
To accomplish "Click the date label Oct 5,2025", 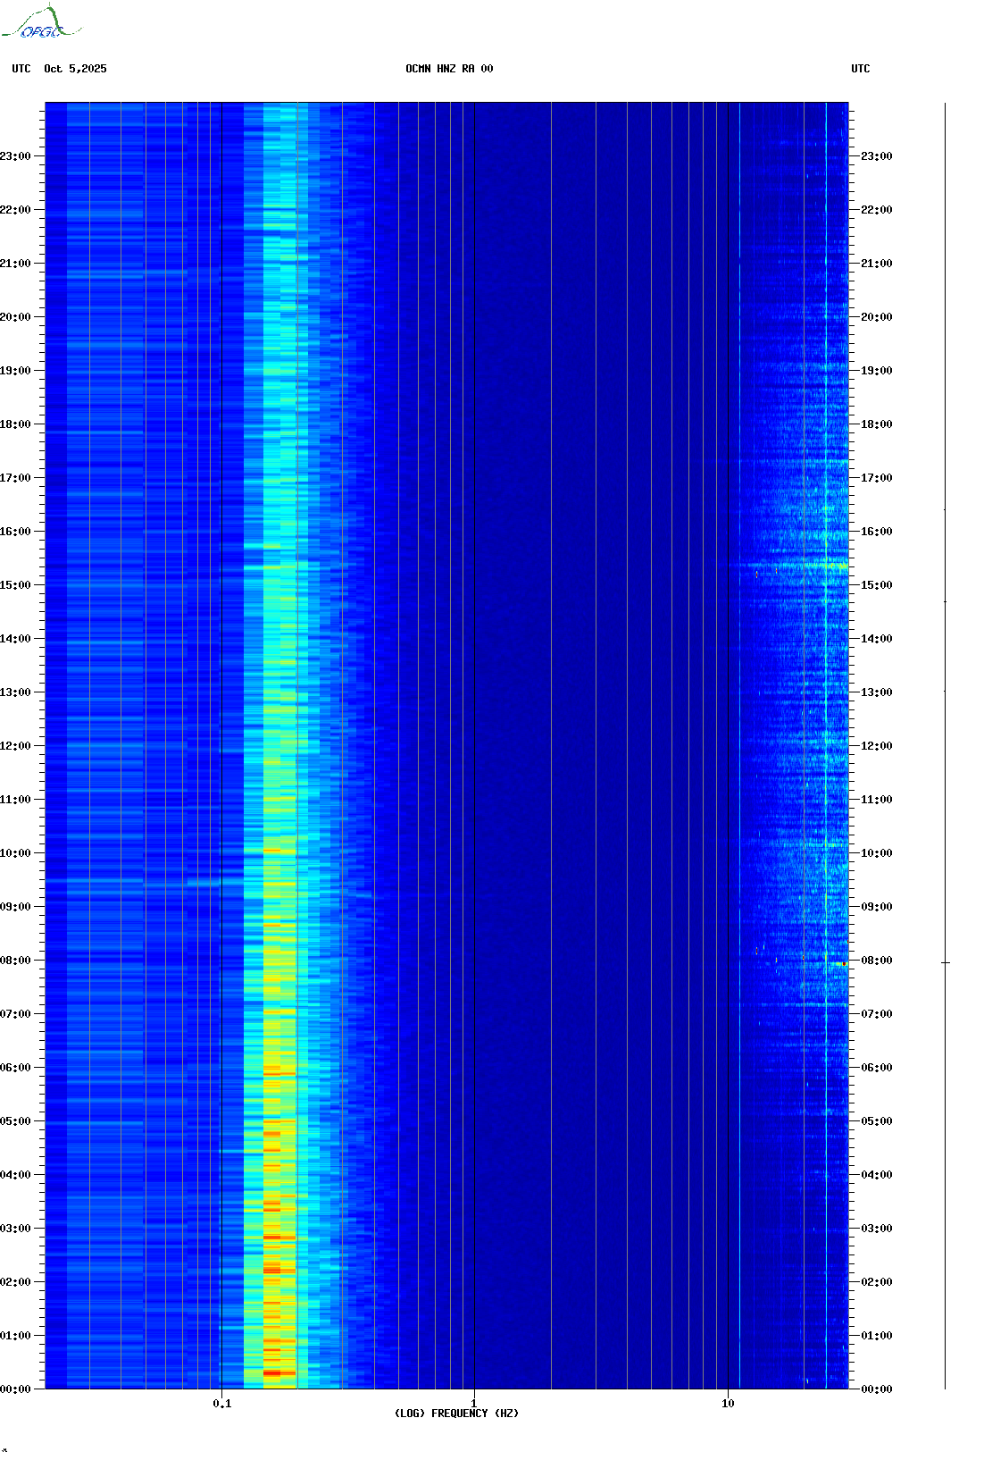I will (x=75, y=69).
